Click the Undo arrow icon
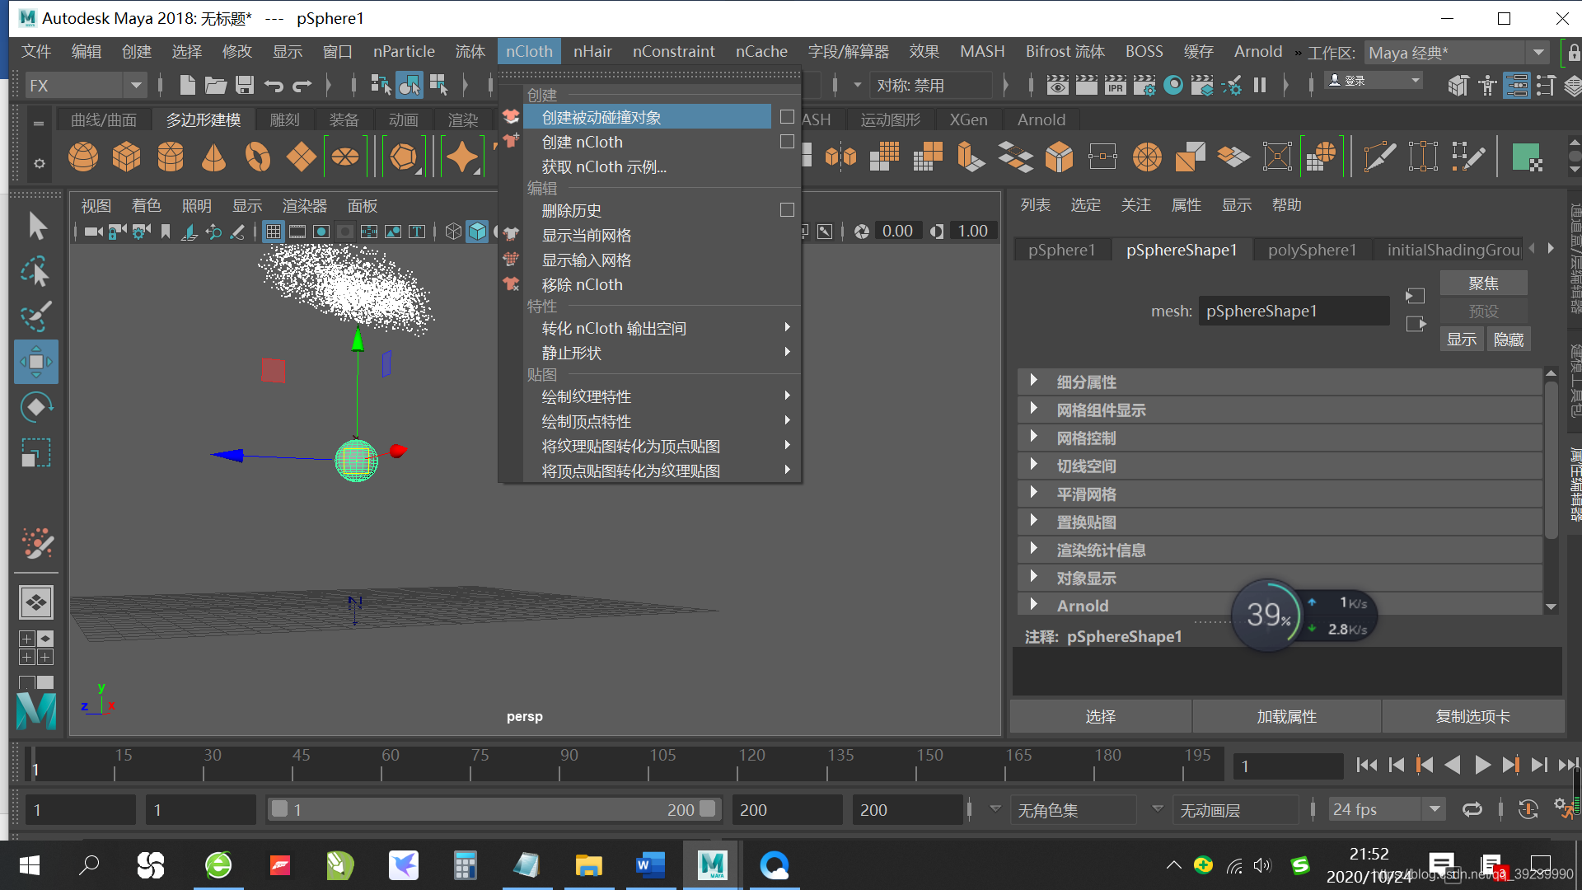 pos(274,85)
